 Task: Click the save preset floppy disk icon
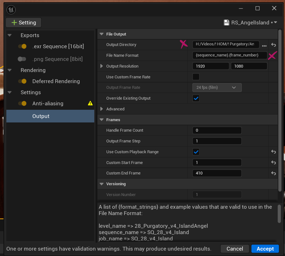click(x=227, y=23)
